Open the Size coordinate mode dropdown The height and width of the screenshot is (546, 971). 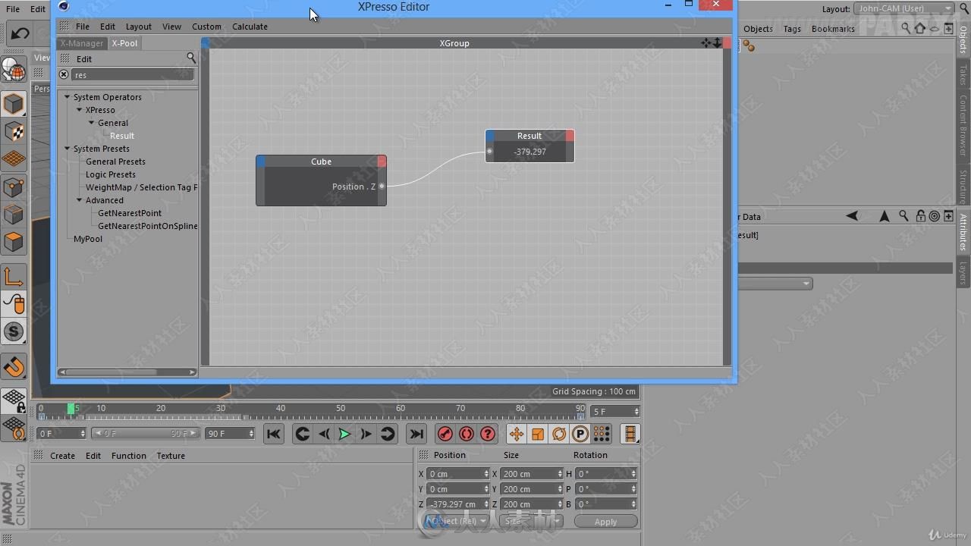click(x=530, y=521)
